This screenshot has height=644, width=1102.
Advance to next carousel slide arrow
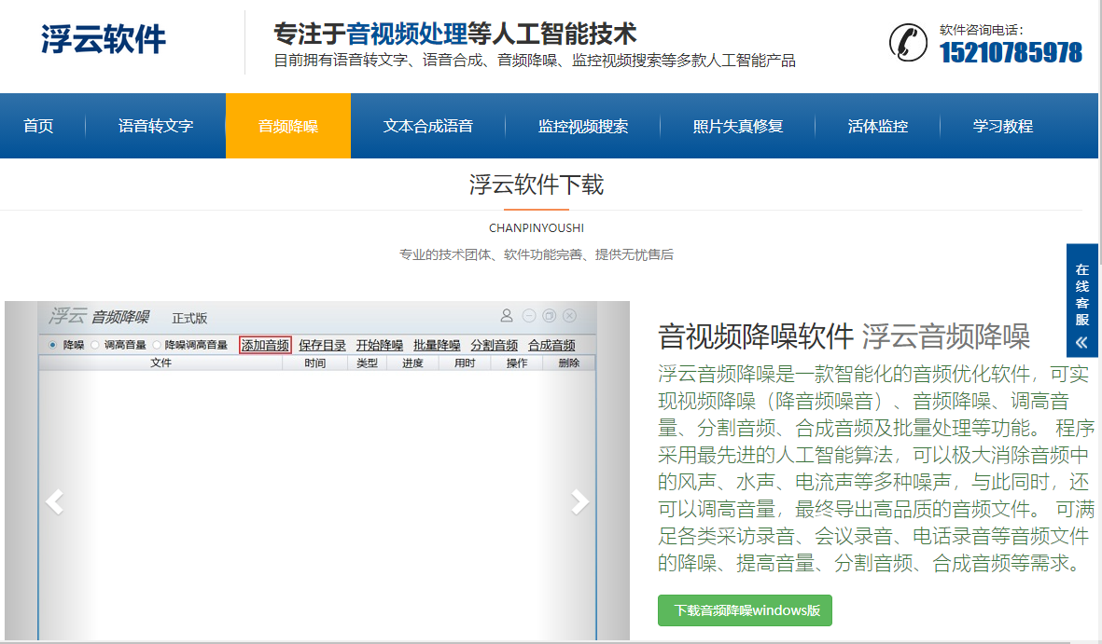tap(579, 502)
